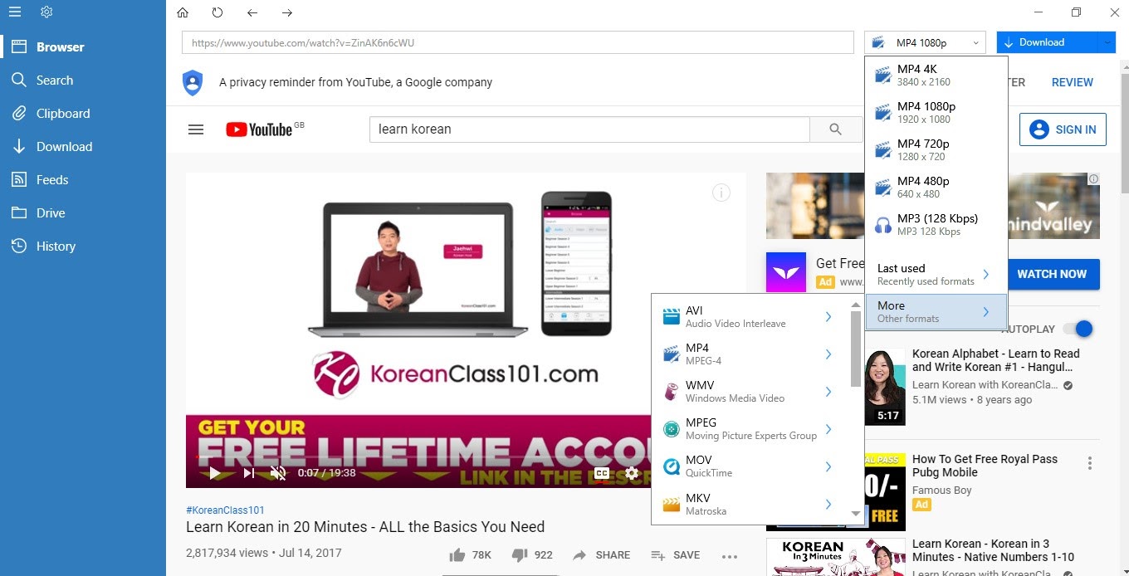Image resolution: width=1129 pixels, height=576 pixels.
Task: Open the Clipboard section in the sidebar
Action: pyautogui.click(x=83, y=114)
